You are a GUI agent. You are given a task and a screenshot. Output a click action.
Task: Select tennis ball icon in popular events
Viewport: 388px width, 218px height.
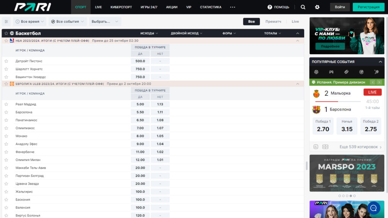pos(361,72)
